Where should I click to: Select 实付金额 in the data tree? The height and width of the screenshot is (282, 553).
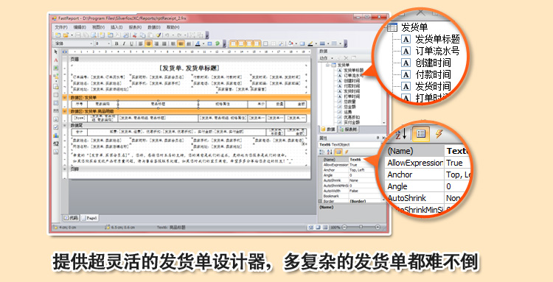tap(352, 122)
